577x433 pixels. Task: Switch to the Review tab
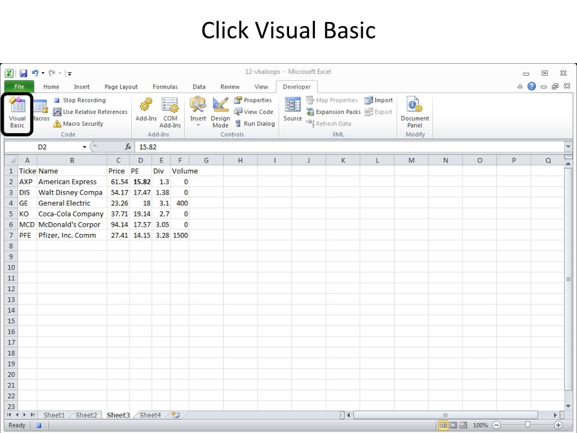pyautogui.click(x=230, y=87)
